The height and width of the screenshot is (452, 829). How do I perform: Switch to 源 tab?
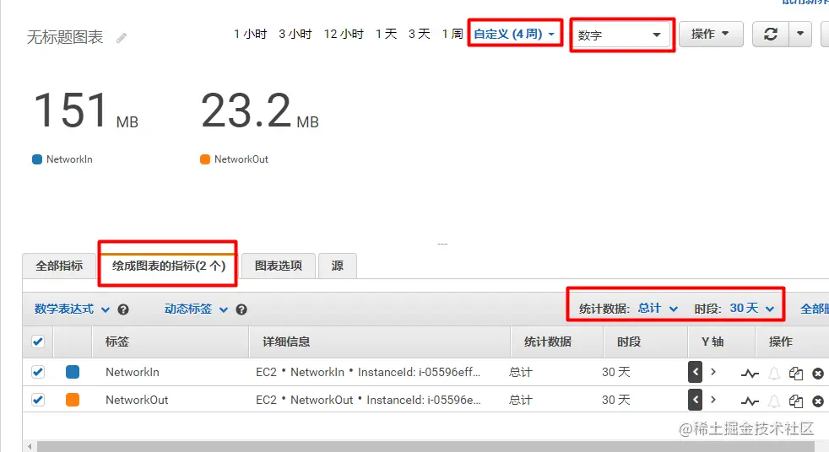338,266
